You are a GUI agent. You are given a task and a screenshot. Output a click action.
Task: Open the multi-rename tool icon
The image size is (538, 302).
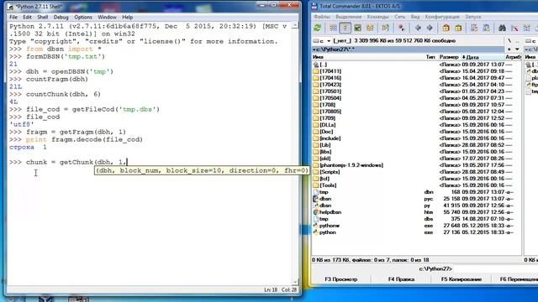tap(514, 28)
